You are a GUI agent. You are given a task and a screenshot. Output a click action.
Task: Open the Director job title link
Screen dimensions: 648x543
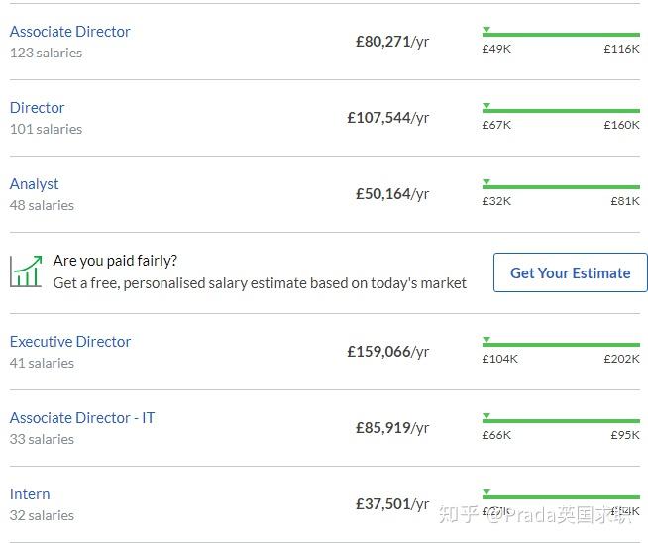click(37, 108)
